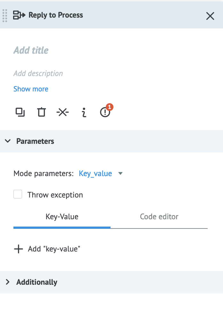Collapse the Parameters section
The height and width of the screenshot is (317, 223).
[x=7, y=141]
